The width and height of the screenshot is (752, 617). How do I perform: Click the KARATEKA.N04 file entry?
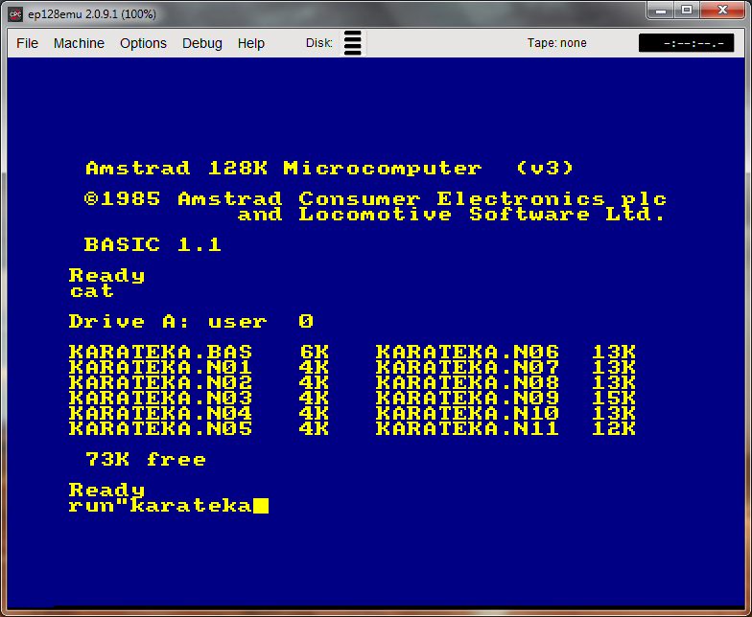tap(160, 414)
